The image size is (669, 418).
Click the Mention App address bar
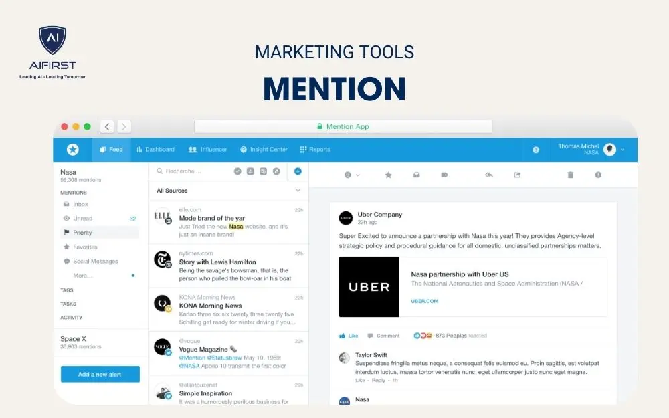click(343, 126)
